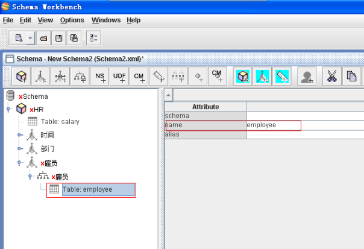Click the name value field showing employee
The height and width of the screenshot is (249, 364).
click(x=305, y=125)
